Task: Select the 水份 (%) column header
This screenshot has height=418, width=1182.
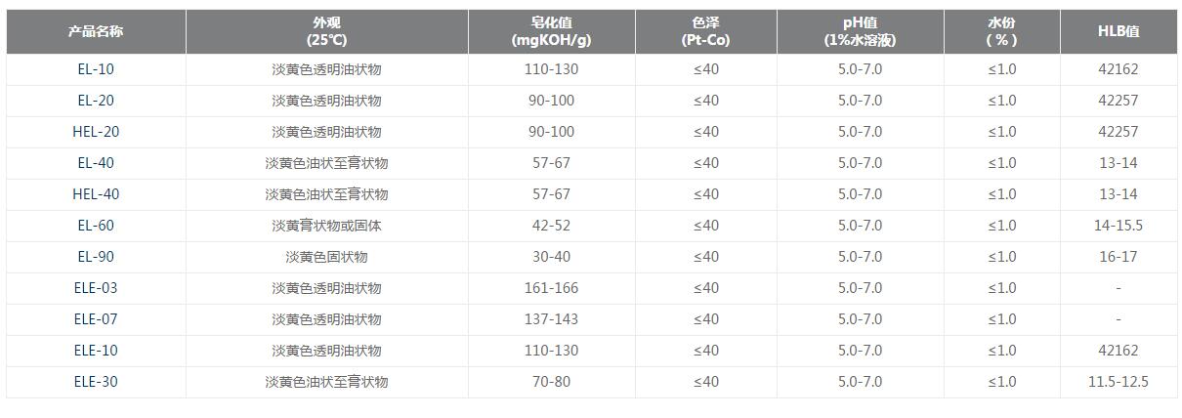Action: (x=1002, y=31)
